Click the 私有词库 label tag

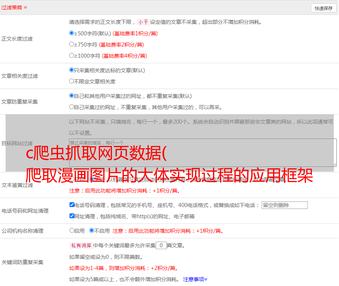pyautogui.click(x=81, y=245)
